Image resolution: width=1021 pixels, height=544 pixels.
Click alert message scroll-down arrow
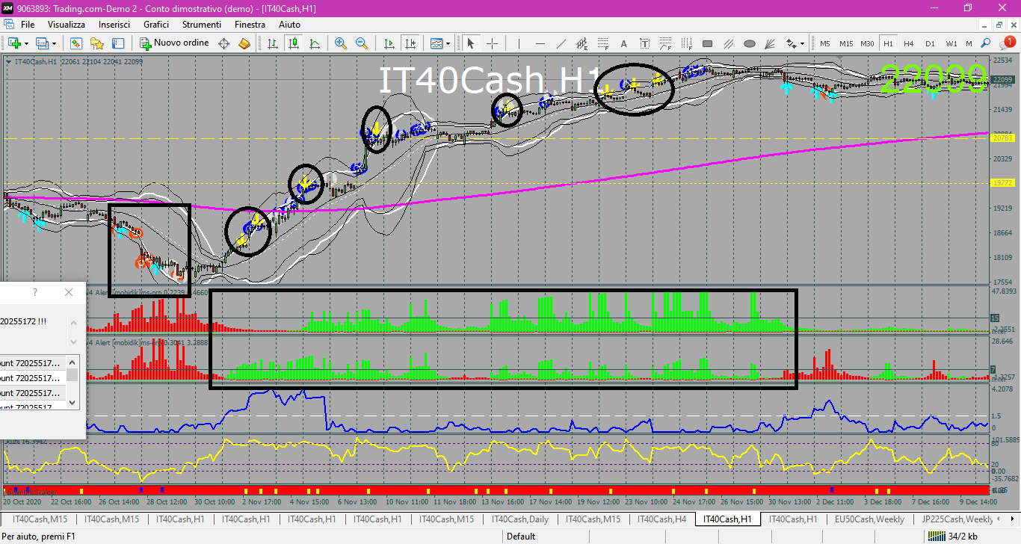coord(73,341)
